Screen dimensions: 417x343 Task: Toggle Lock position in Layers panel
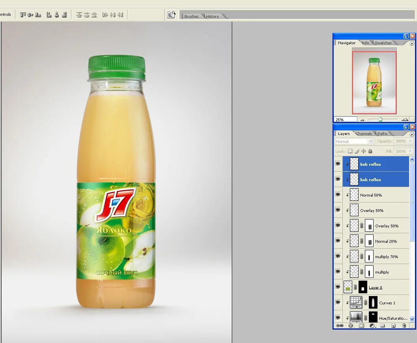[x=364, y=151]
